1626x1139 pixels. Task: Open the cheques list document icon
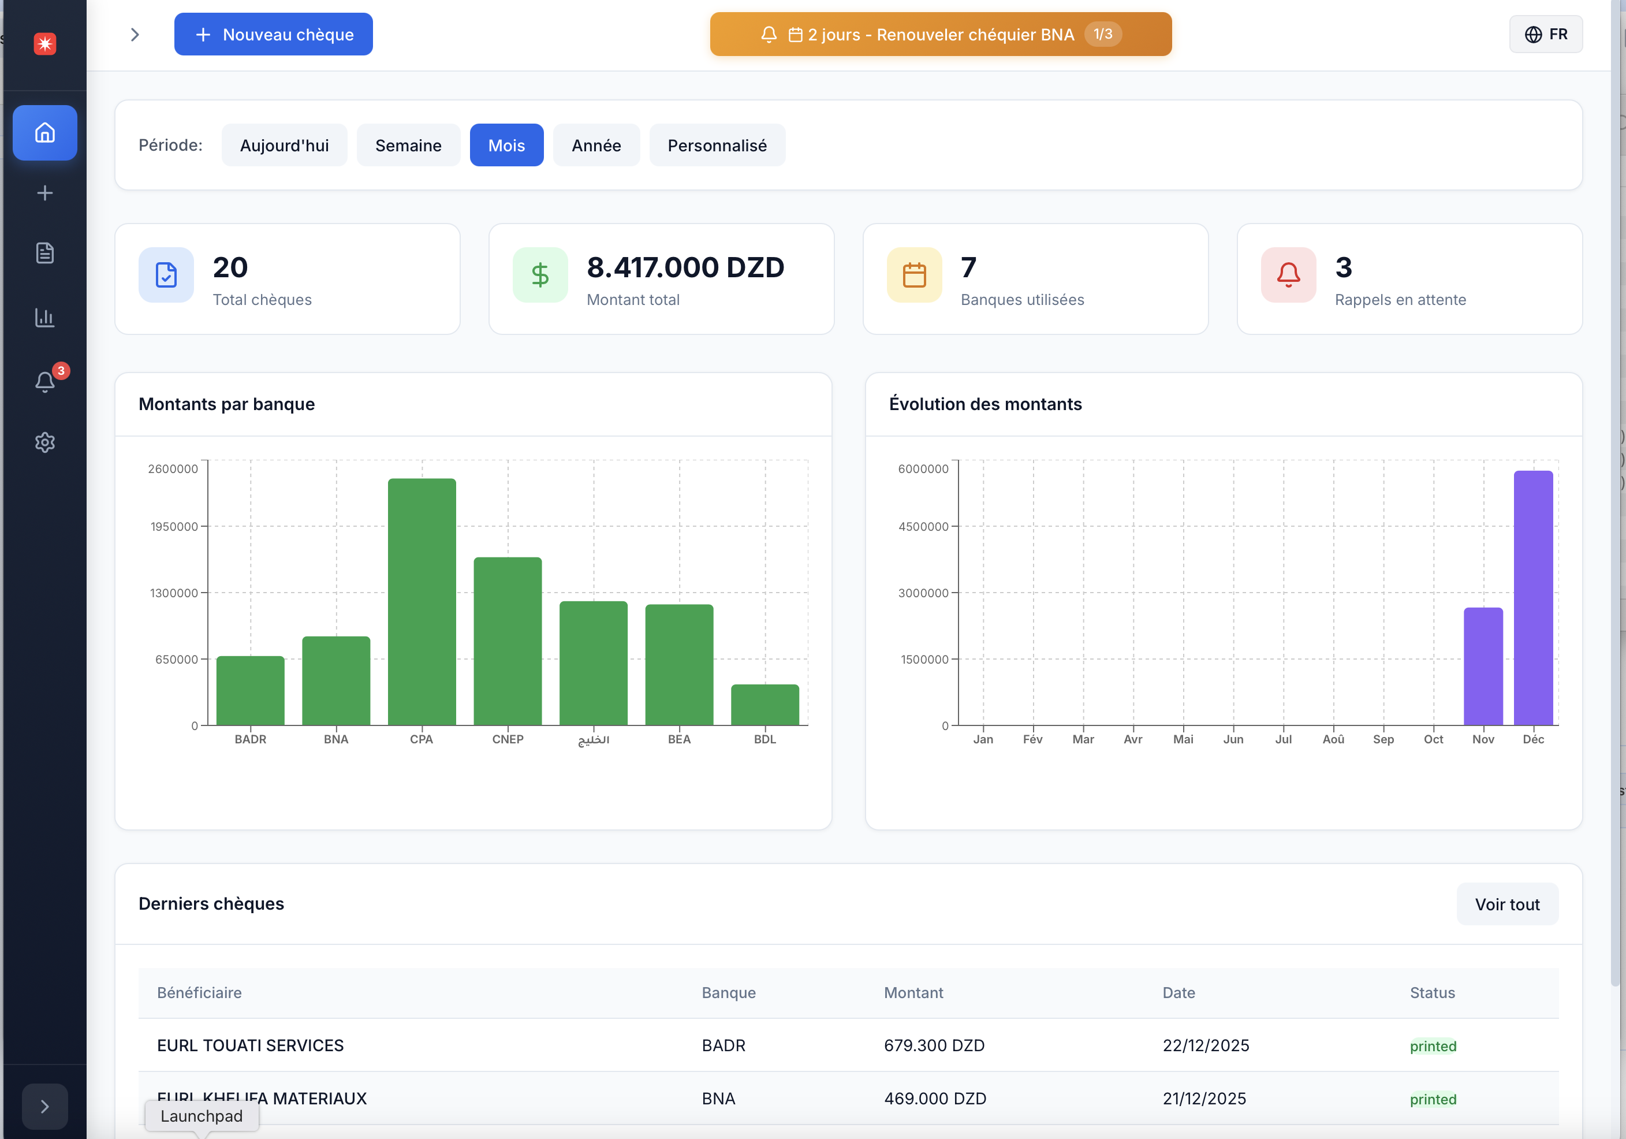coord(44,253)
